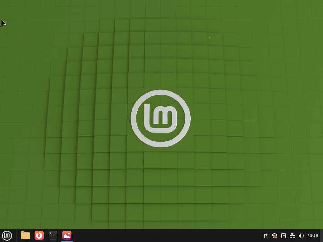Viewport: 323px width, 242px height.
Task: Open the image viewer taskbar item
Action: pos(67,235)
